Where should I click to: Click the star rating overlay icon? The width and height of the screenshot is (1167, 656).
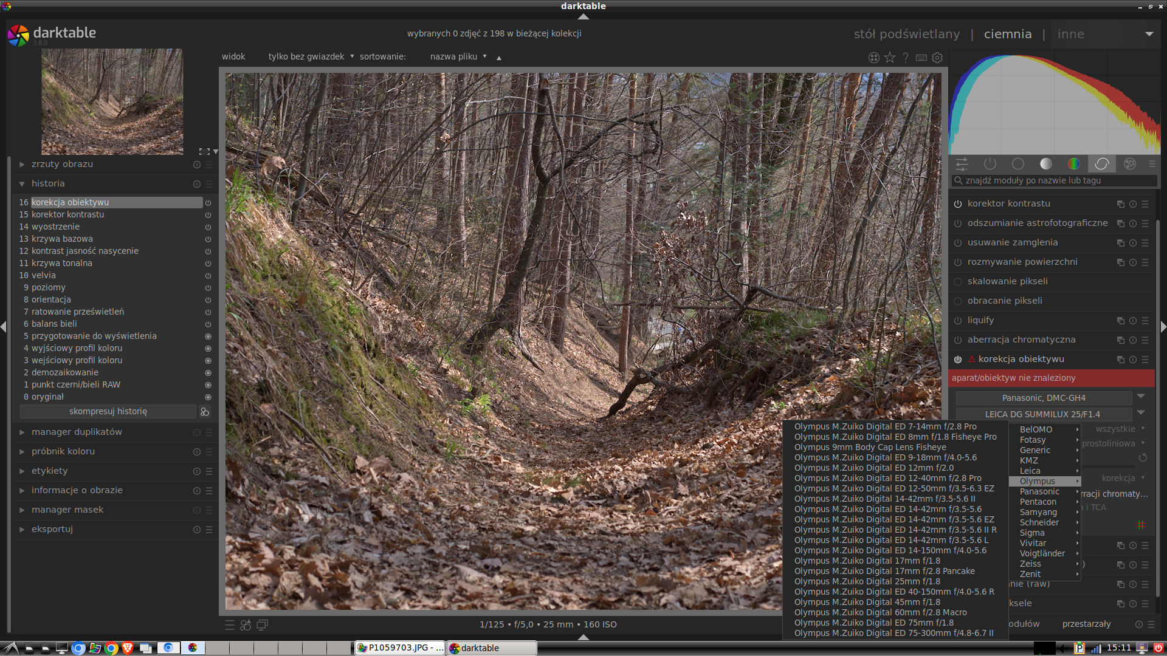(x=890, y=58)
